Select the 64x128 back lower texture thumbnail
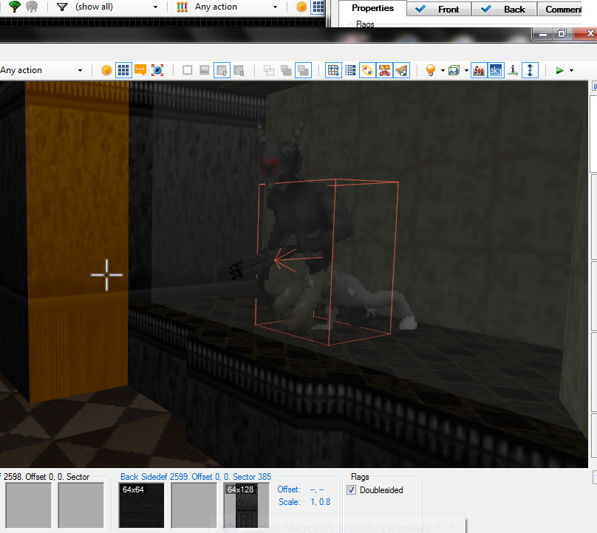The width and height of the screenshot is (597, 533). 246,505
